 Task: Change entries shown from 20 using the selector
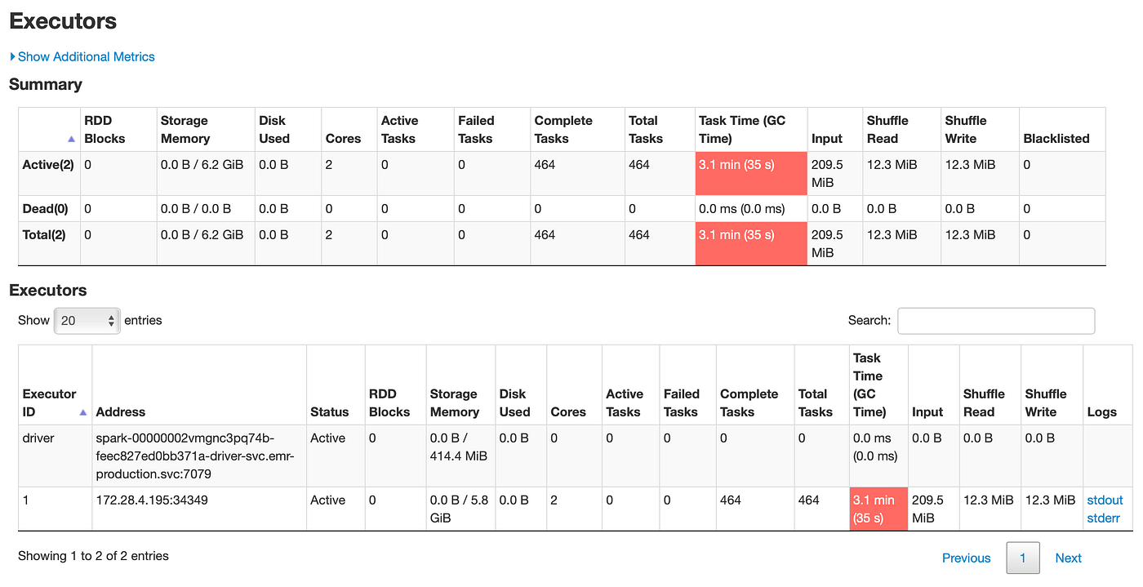pos(87,321)
